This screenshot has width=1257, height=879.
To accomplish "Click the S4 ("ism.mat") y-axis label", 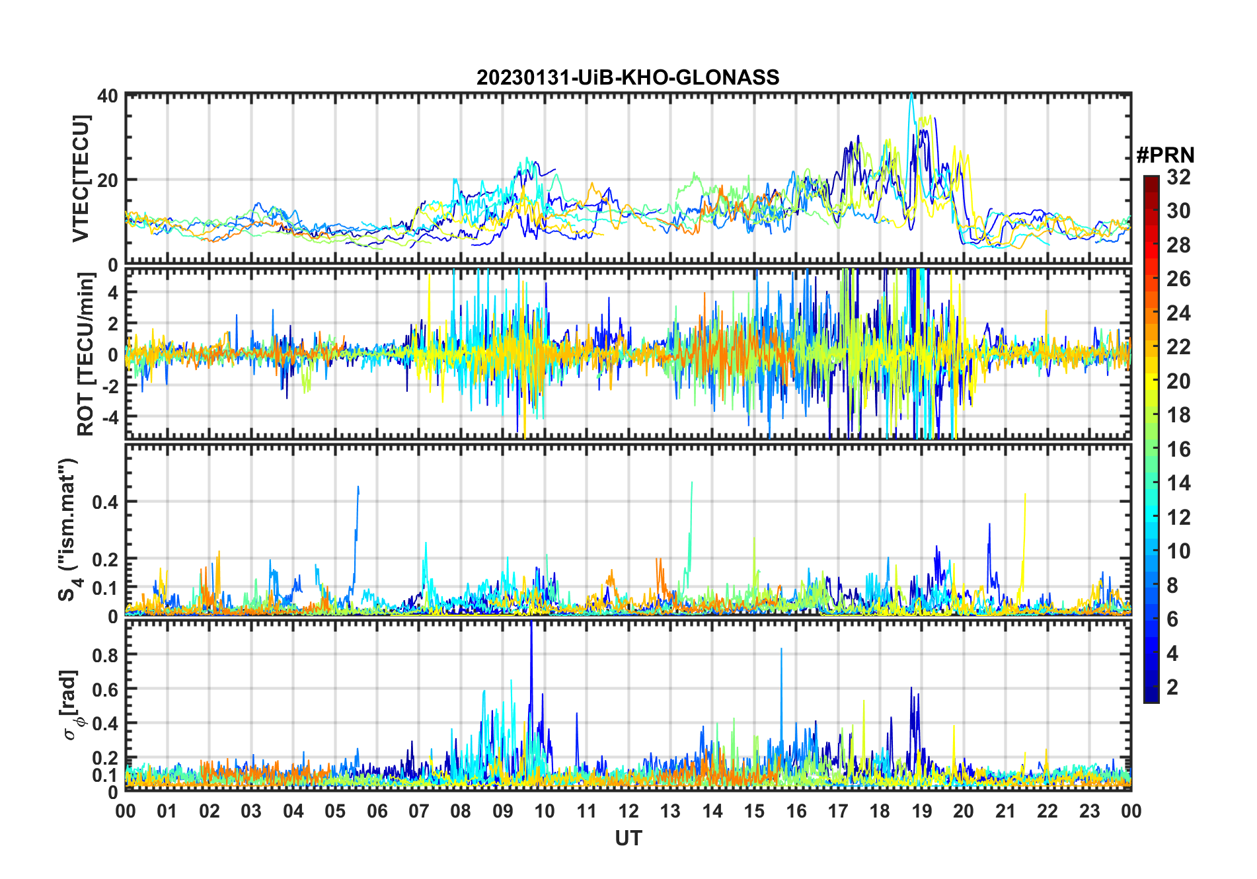I will click(69, 529).
